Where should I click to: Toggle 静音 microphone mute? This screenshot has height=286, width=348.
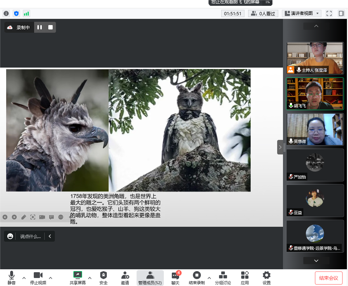coord(12,278)
